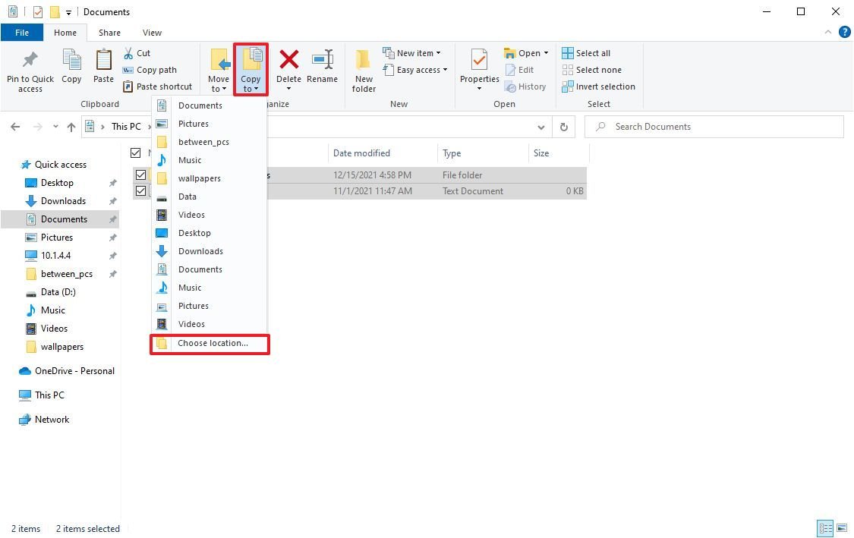Screen dimensions: 854x538
Task: Collapse the ribbon with chevron
Action: pyautogui.click(x=828, y=32)
